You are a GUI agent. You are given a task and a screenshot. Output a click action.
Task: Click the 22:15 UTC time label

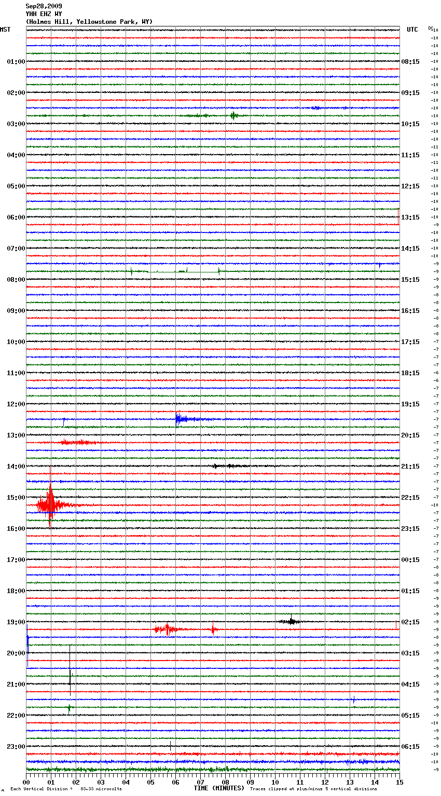410,498
